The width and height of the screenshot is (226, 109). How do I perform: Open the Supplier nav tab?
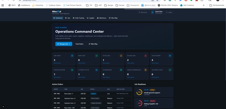(91, 18)
